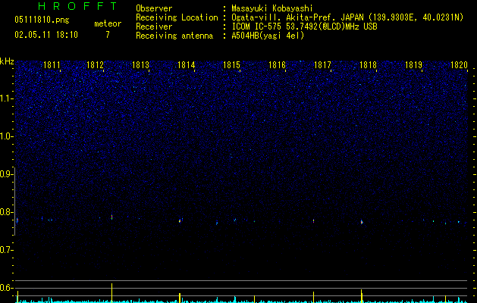Click the 1817 time axis label

(x=322, y=65)
